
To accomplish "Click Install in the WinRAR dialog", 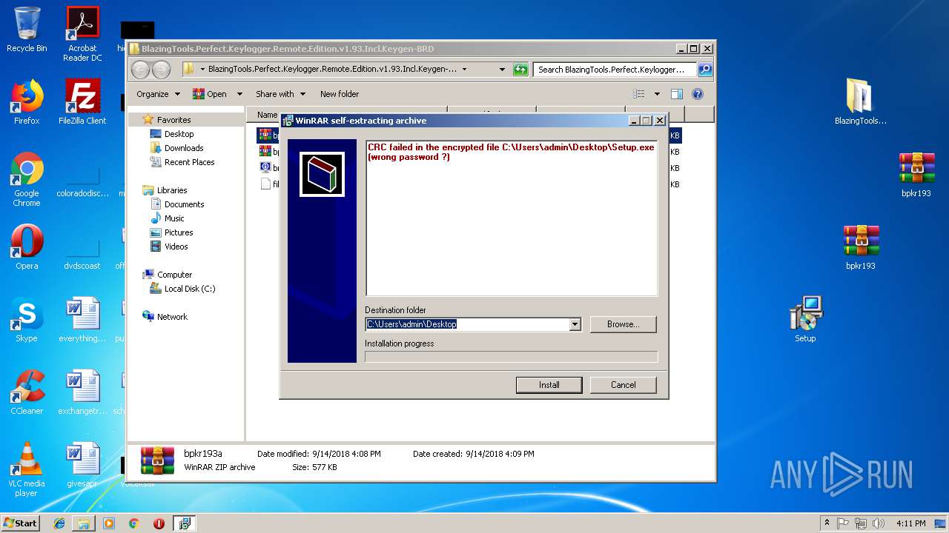I will (x=549, y=385).
